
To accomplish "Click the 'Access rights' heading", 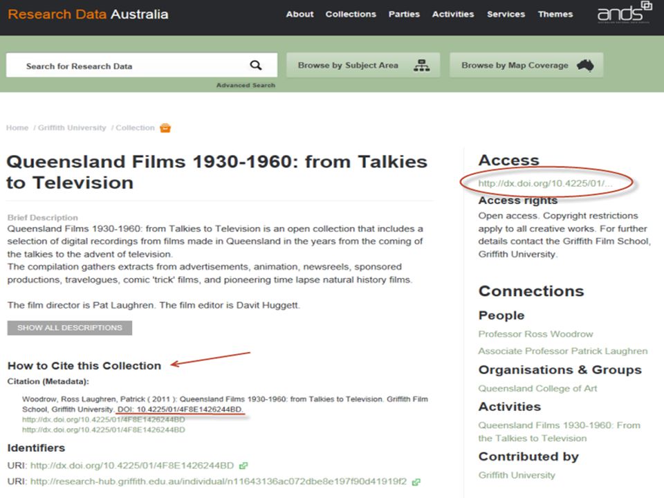I will tap(518, 201).
